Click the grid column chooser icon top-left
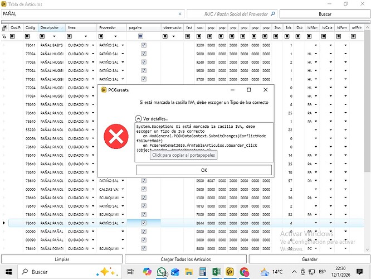Viewport: 371px width, 279px height. pyautogui.click(x=4, y=27)
